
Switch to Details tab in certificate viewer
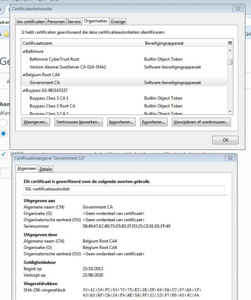(x=45, y=169)
